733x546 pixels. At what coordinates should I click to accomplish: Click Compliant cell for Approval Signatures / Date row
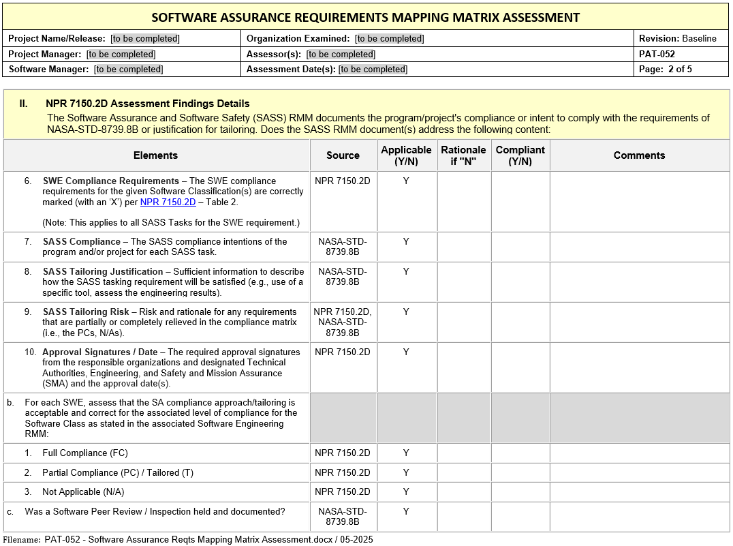click(520, 367)
